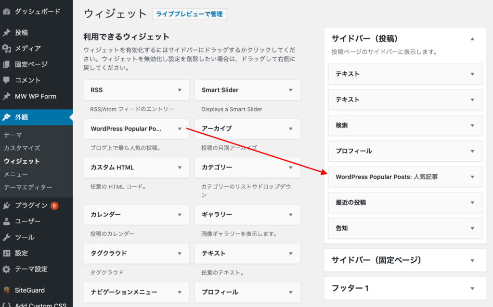This screenshot has height=307, width=493.
Task: Click the pushpin icon beside 投稿
Action: click(7, 33)
